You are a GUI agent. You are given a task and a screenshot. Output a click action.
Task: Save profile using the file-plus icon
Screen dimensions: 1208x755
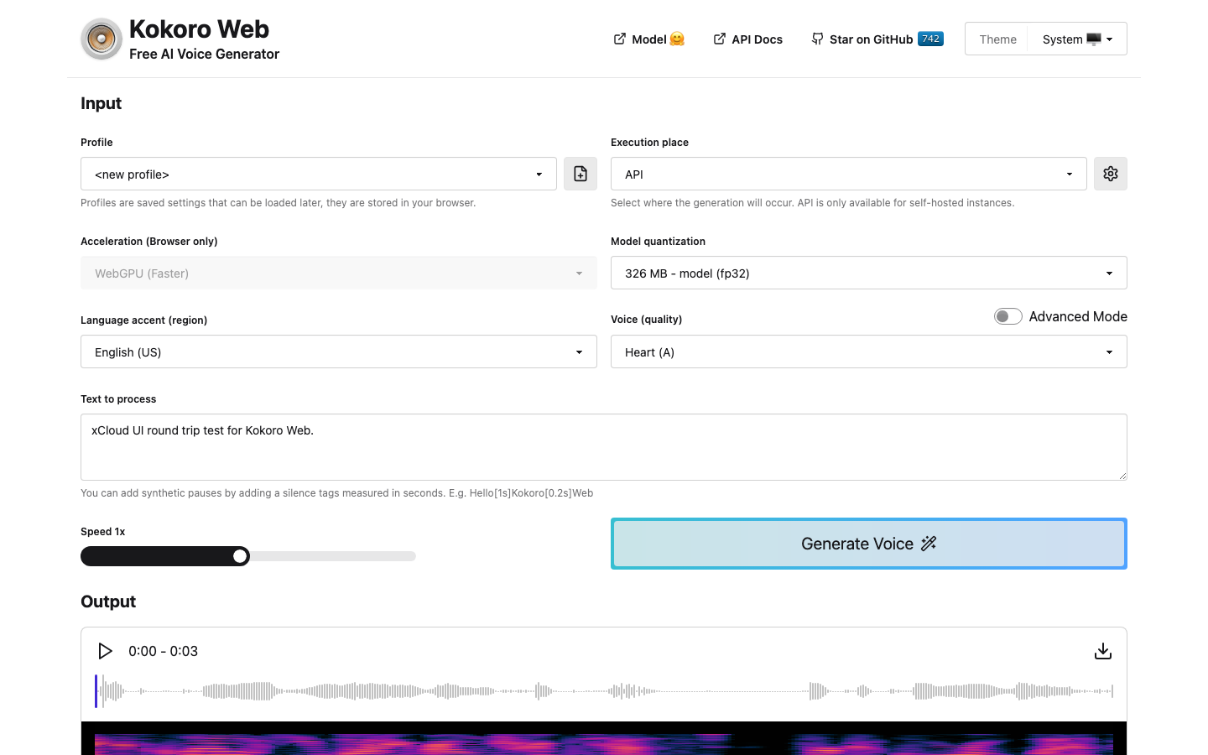point(581,174)
